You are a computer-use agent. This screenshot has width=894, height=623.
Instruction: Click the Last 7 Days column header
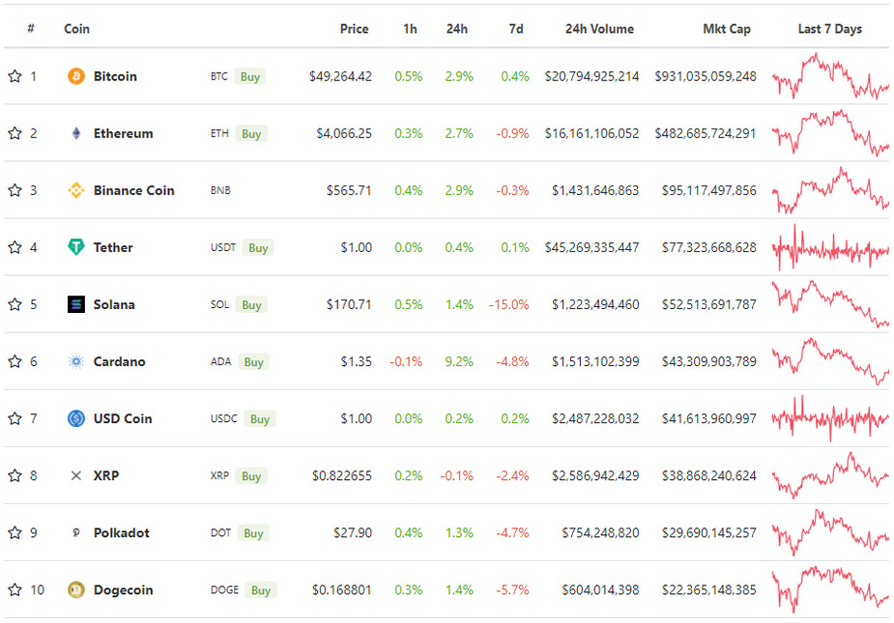tap(829, 29)
